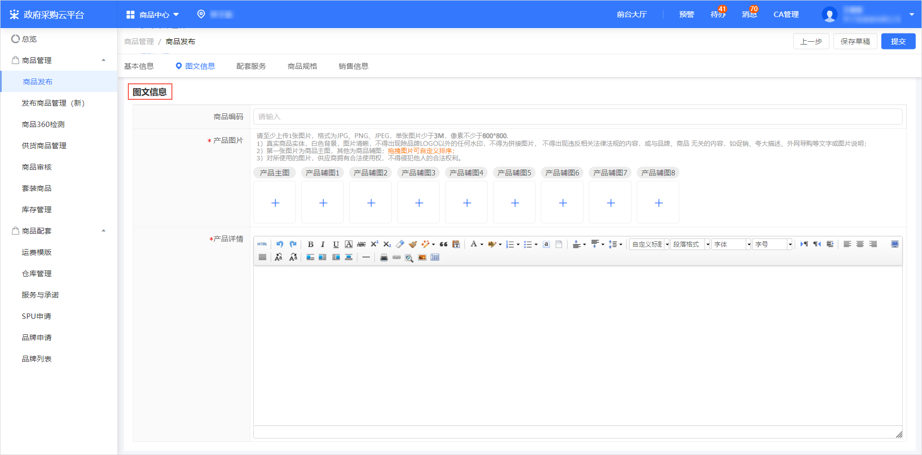Click the insert hyperlink chain icon
Screen dimensions: 922x455
[x=397, y=257]
